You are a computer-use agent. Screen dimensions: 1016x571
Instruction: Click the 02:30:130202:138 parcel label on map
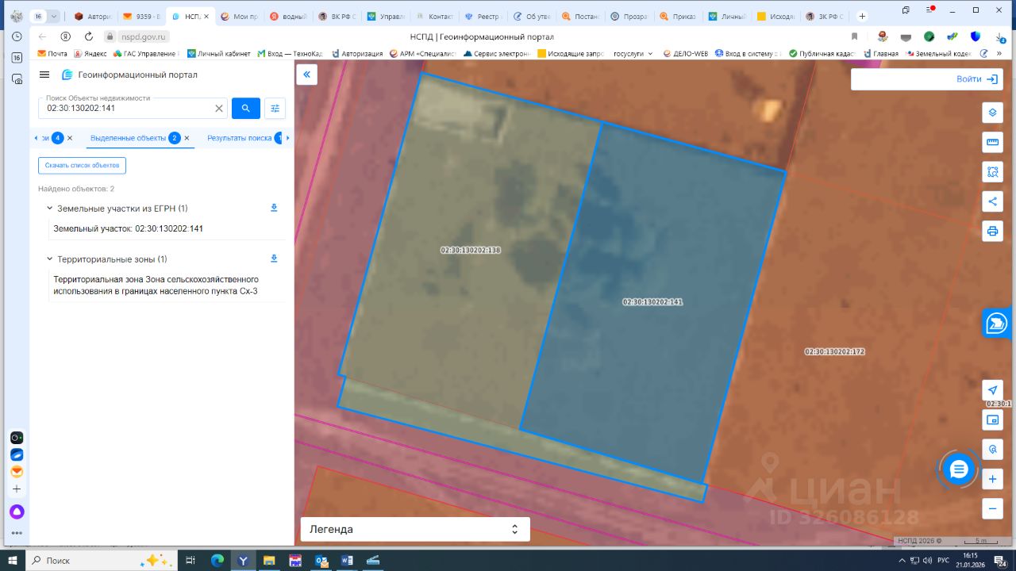pos(471,250)
